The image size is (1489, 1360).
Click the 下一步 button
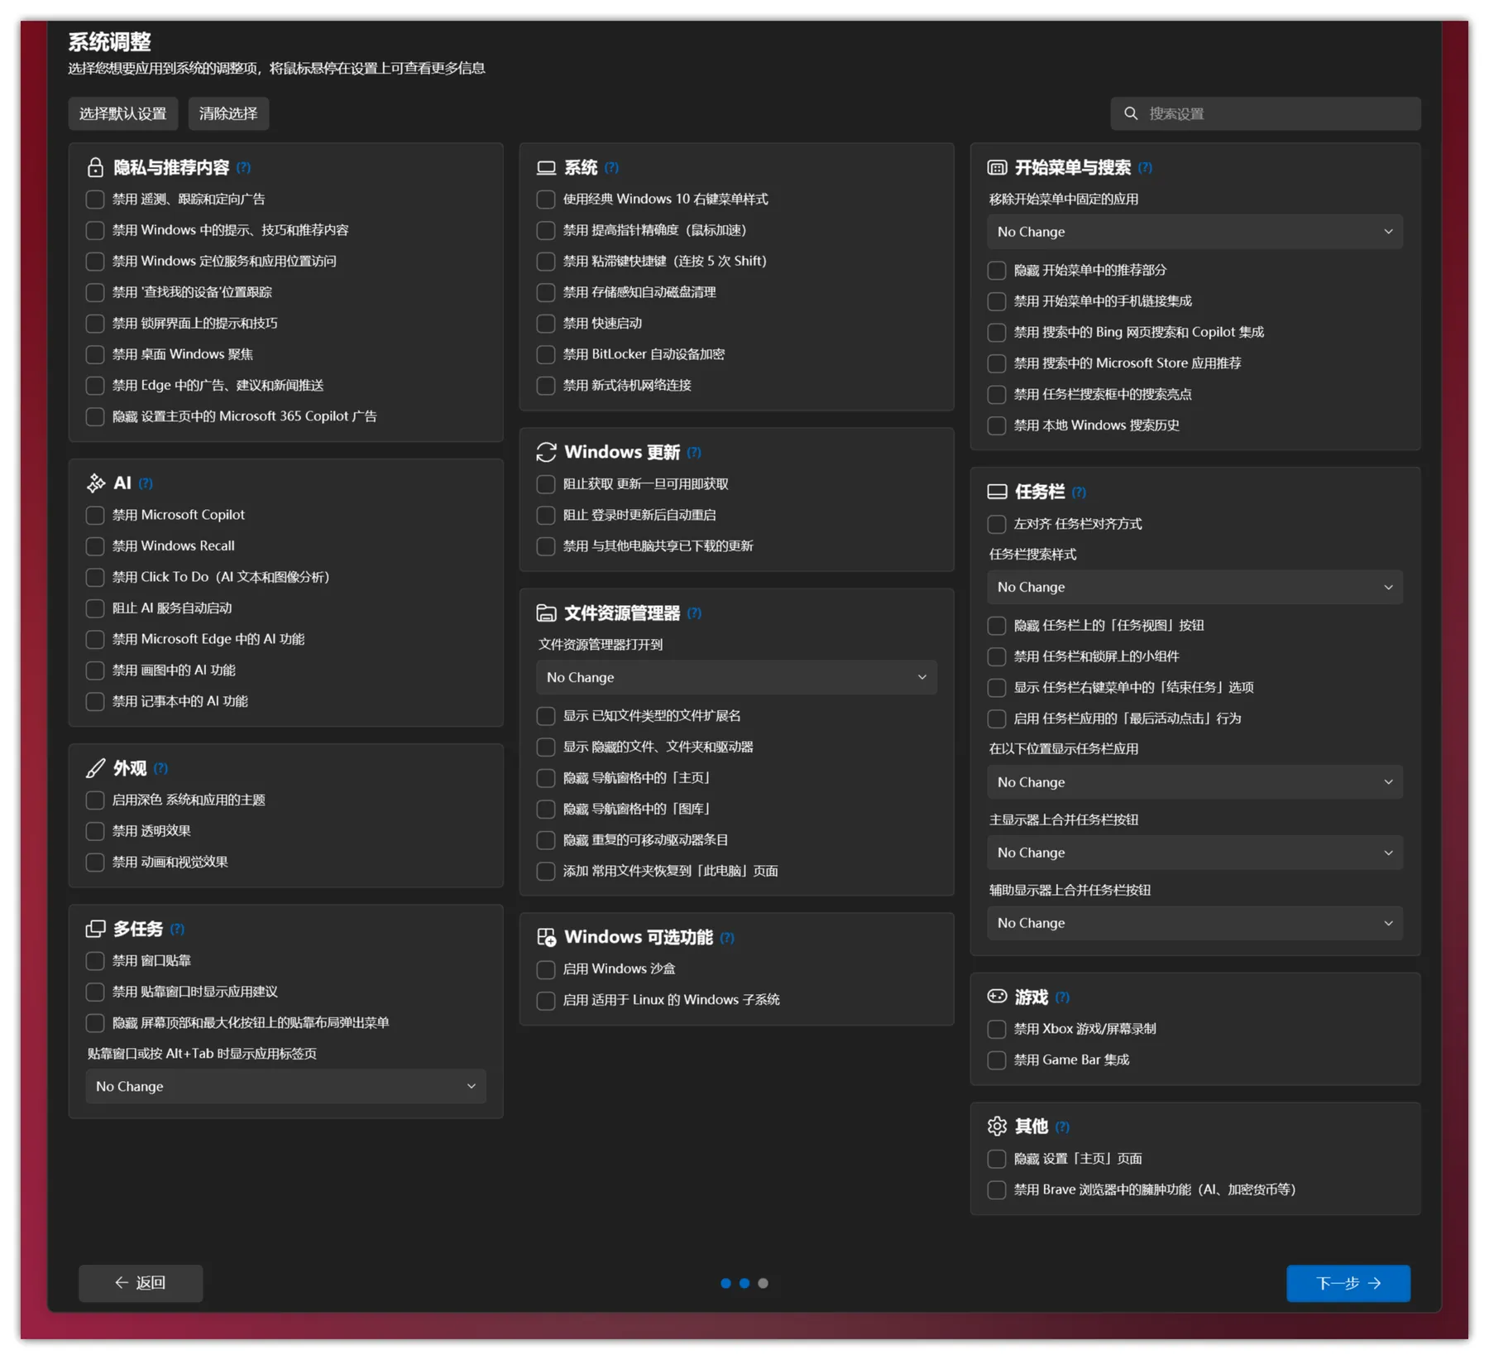click(1348, 1283)
